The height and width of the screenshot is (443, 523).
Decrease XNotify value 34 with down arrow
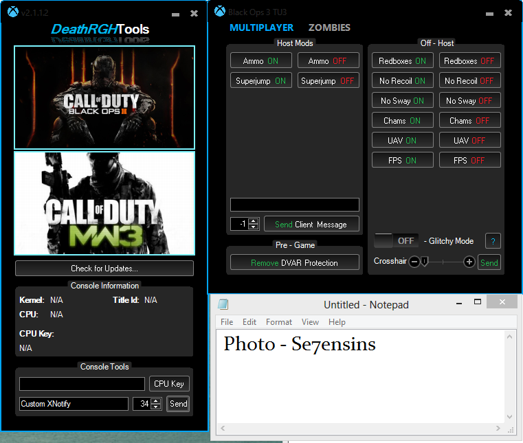156,407
